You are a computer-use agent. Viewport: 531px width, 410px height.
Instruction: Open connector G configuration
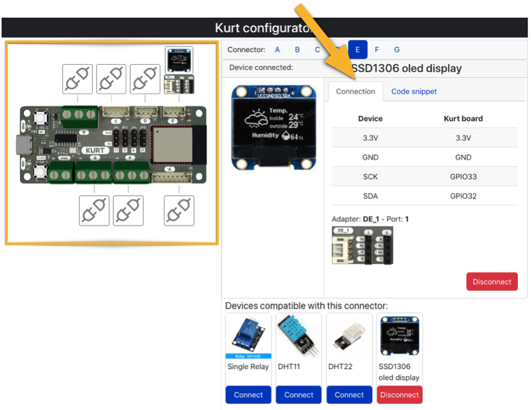tap(397, 50)
